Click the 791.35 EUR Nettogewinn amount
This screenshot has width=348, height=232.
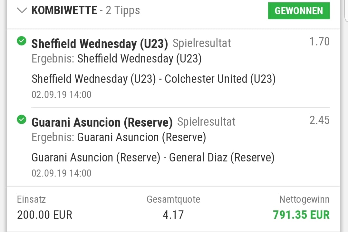click(x=301, y=215)
